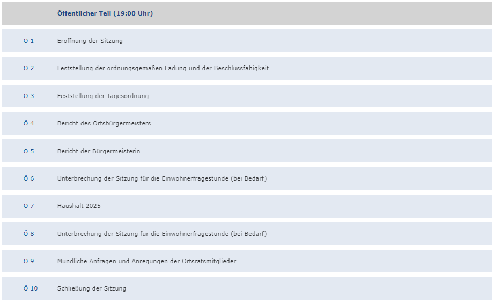
Task: Select the Ö 3 item link
Action: (28, 96)
